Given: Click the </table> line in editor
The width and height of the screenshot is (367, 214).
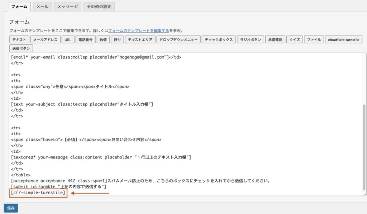Looking at the screenshot, I should click(x=20, y=175).
